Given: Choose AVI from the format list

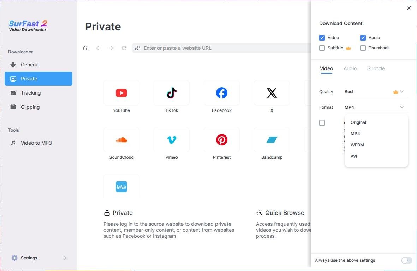Looking at the screenshot, I should tap(376, 156).
